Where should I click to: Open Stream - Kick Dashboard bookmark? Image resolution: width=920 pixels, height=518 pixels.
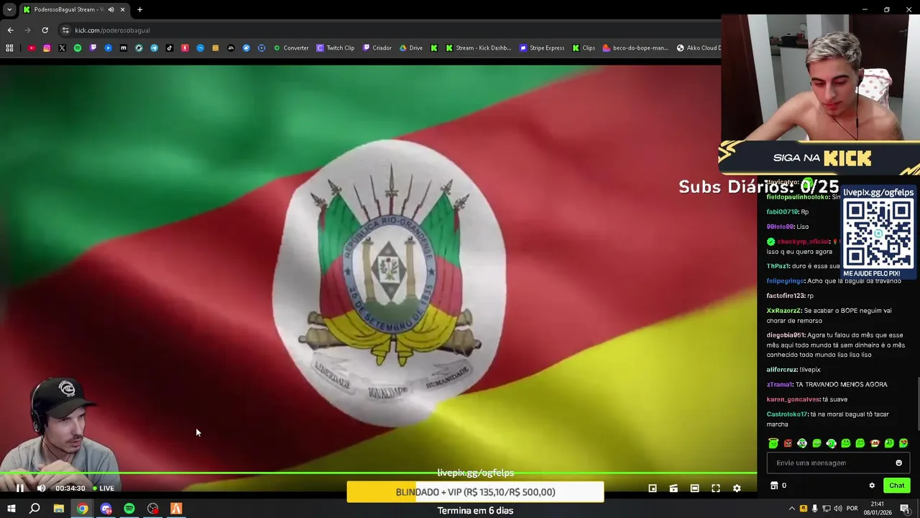(x=478, y=48)
